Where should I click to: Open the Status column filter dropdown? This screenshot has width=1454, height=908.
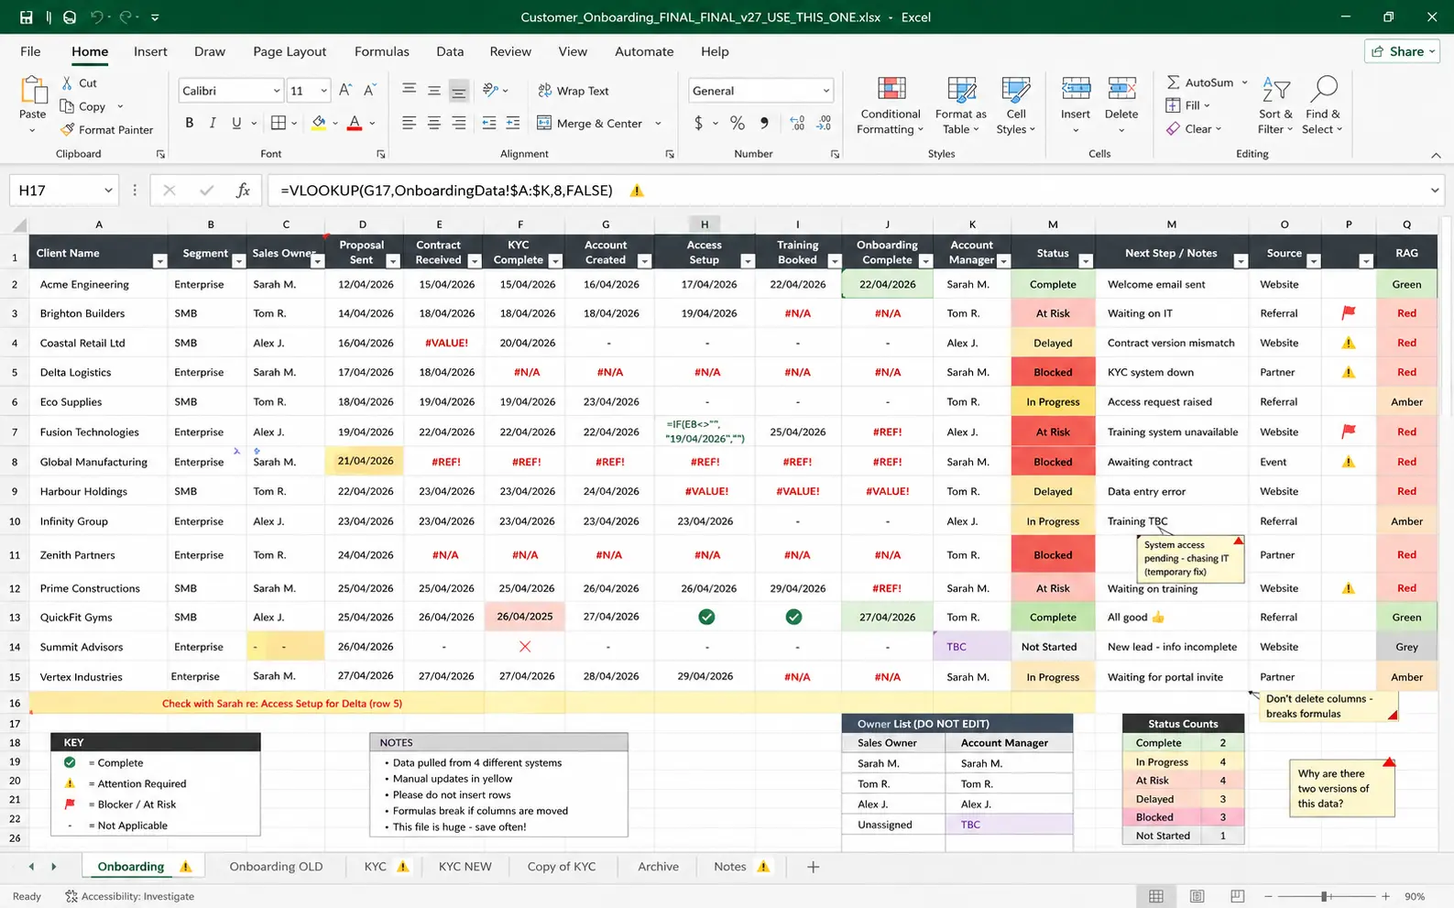coord(1086,261)
